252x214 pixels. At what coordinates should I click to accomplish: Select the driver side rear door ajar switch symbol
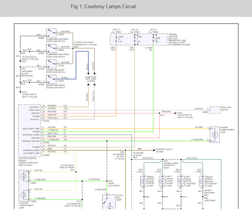tap(51, 64)
